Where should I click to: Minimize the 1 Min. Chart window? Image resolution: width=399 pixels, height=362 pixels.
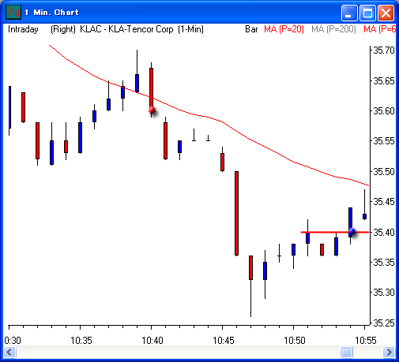[349, 13]
